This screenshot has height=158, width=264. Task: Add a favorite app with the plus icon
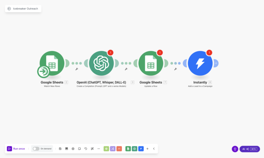pos(147,149)
